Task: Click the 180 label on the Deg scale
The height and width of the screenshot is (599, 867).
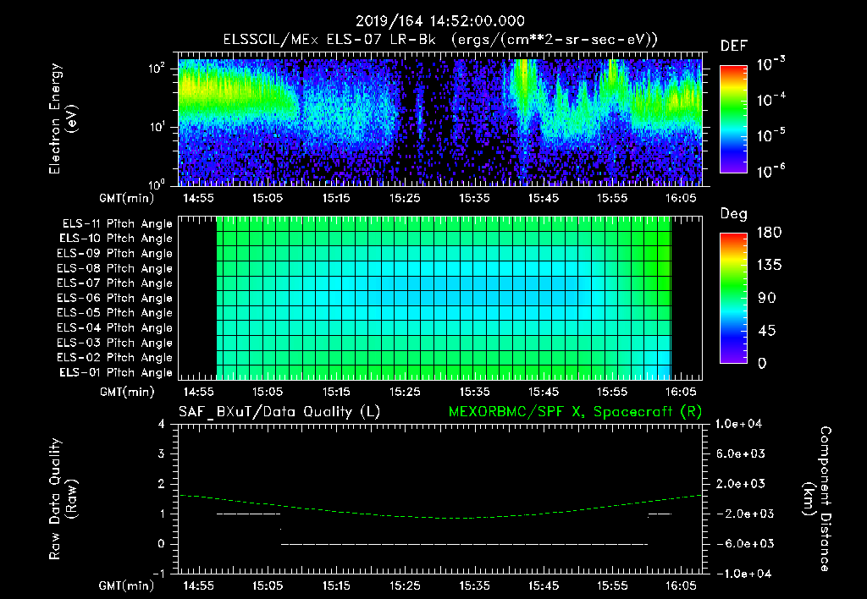Action: tap(769, 232)
